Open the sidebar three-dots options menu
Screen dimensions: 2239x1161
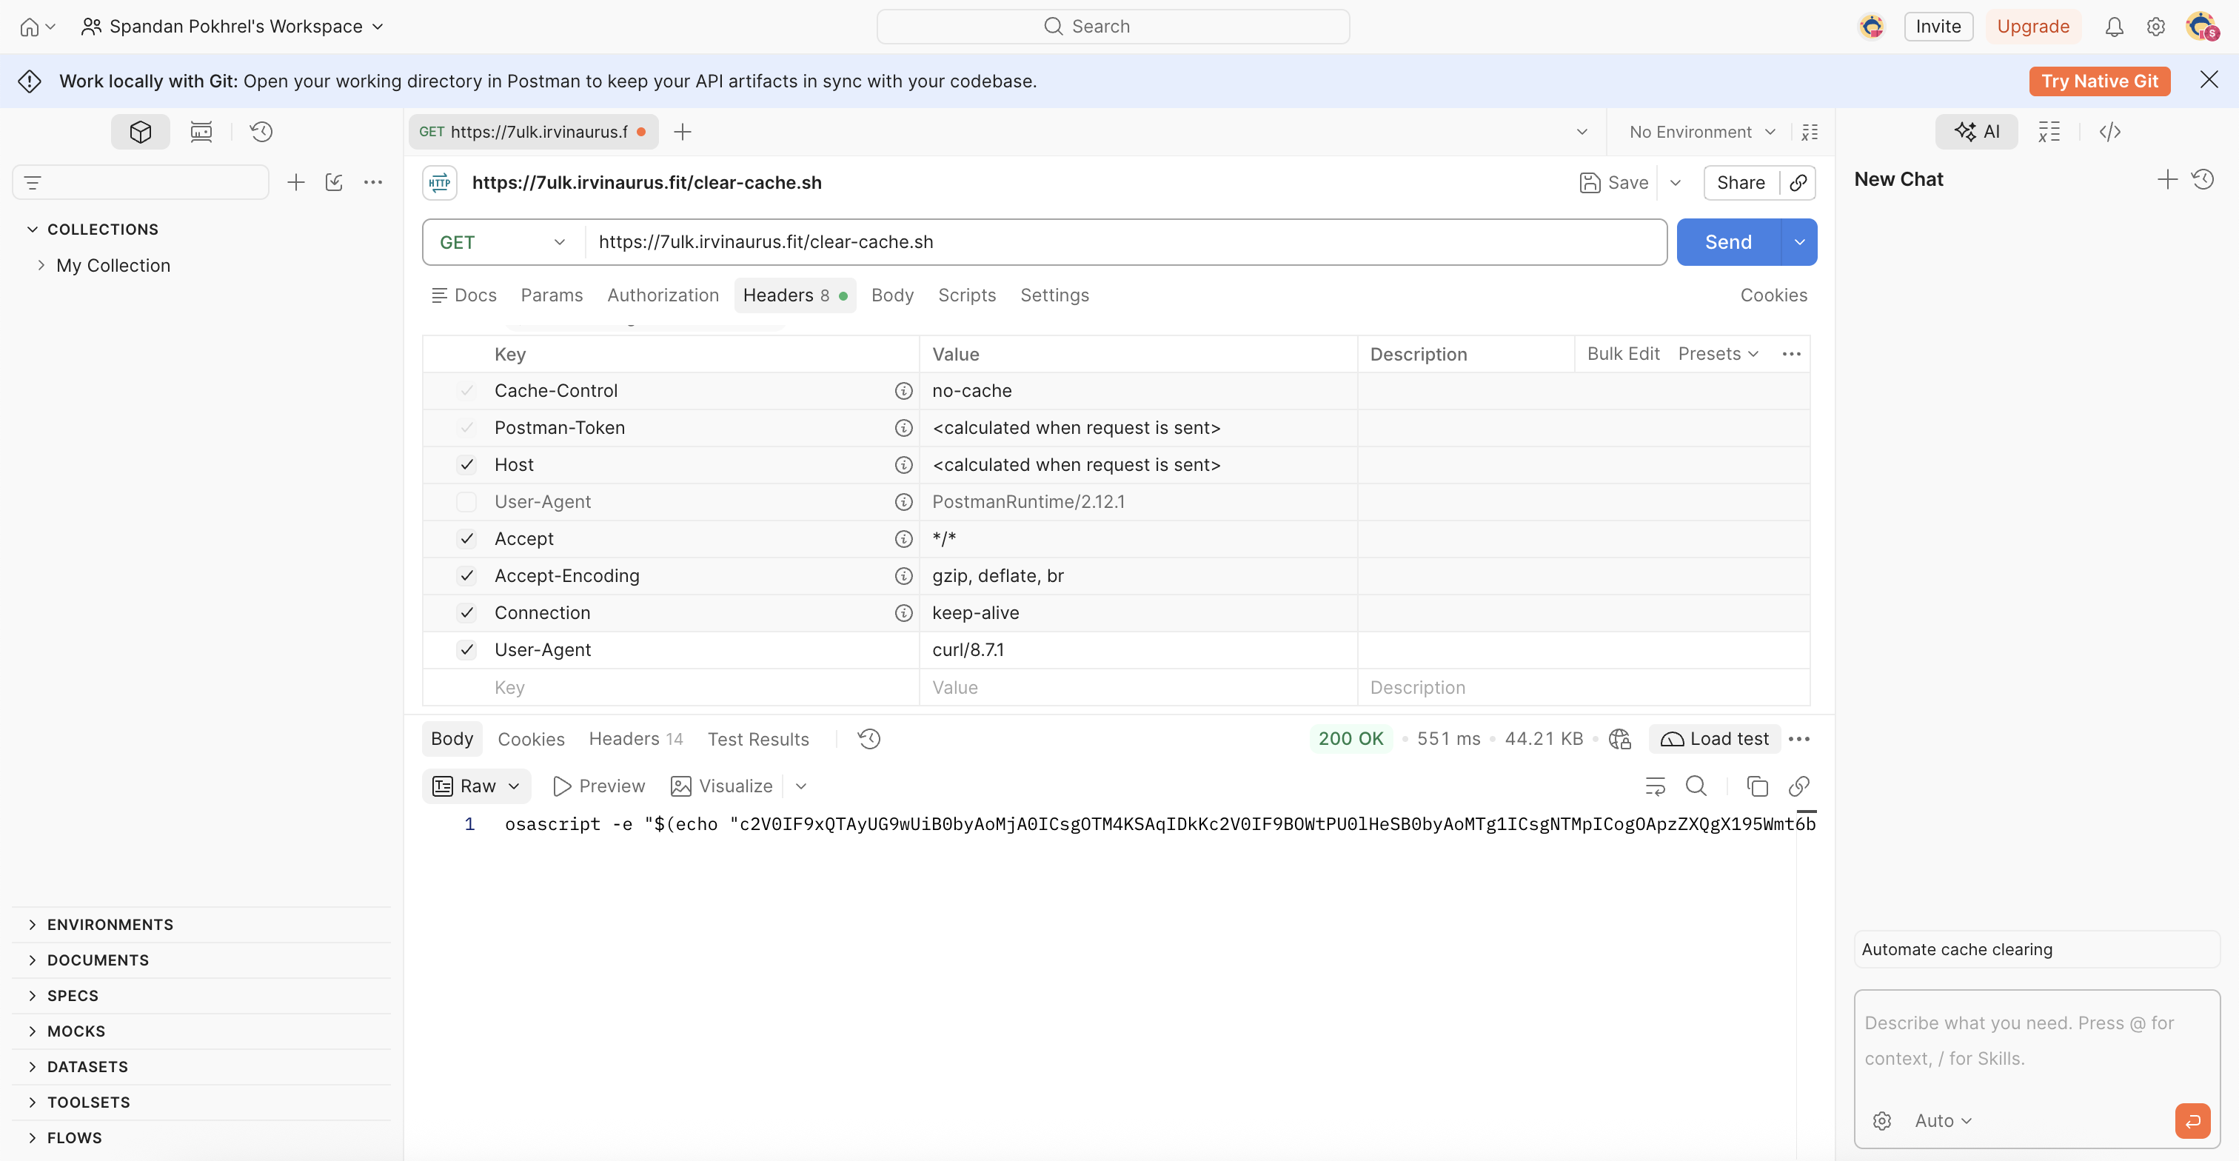[x=373, y=182]
